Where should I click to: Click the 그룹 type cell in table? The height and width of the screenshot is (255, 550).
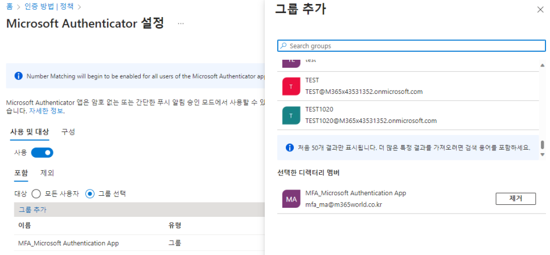(x=175, y=243)
